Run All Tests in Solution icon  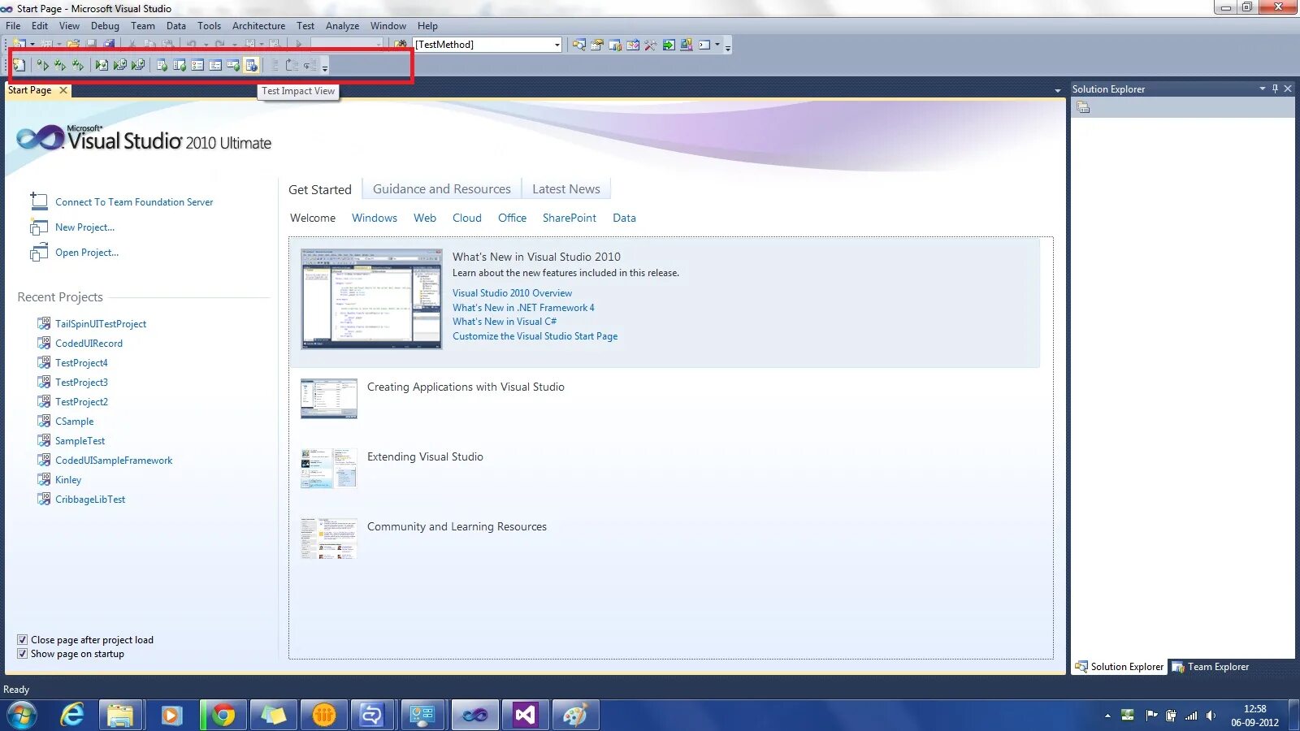click(60, 65)
